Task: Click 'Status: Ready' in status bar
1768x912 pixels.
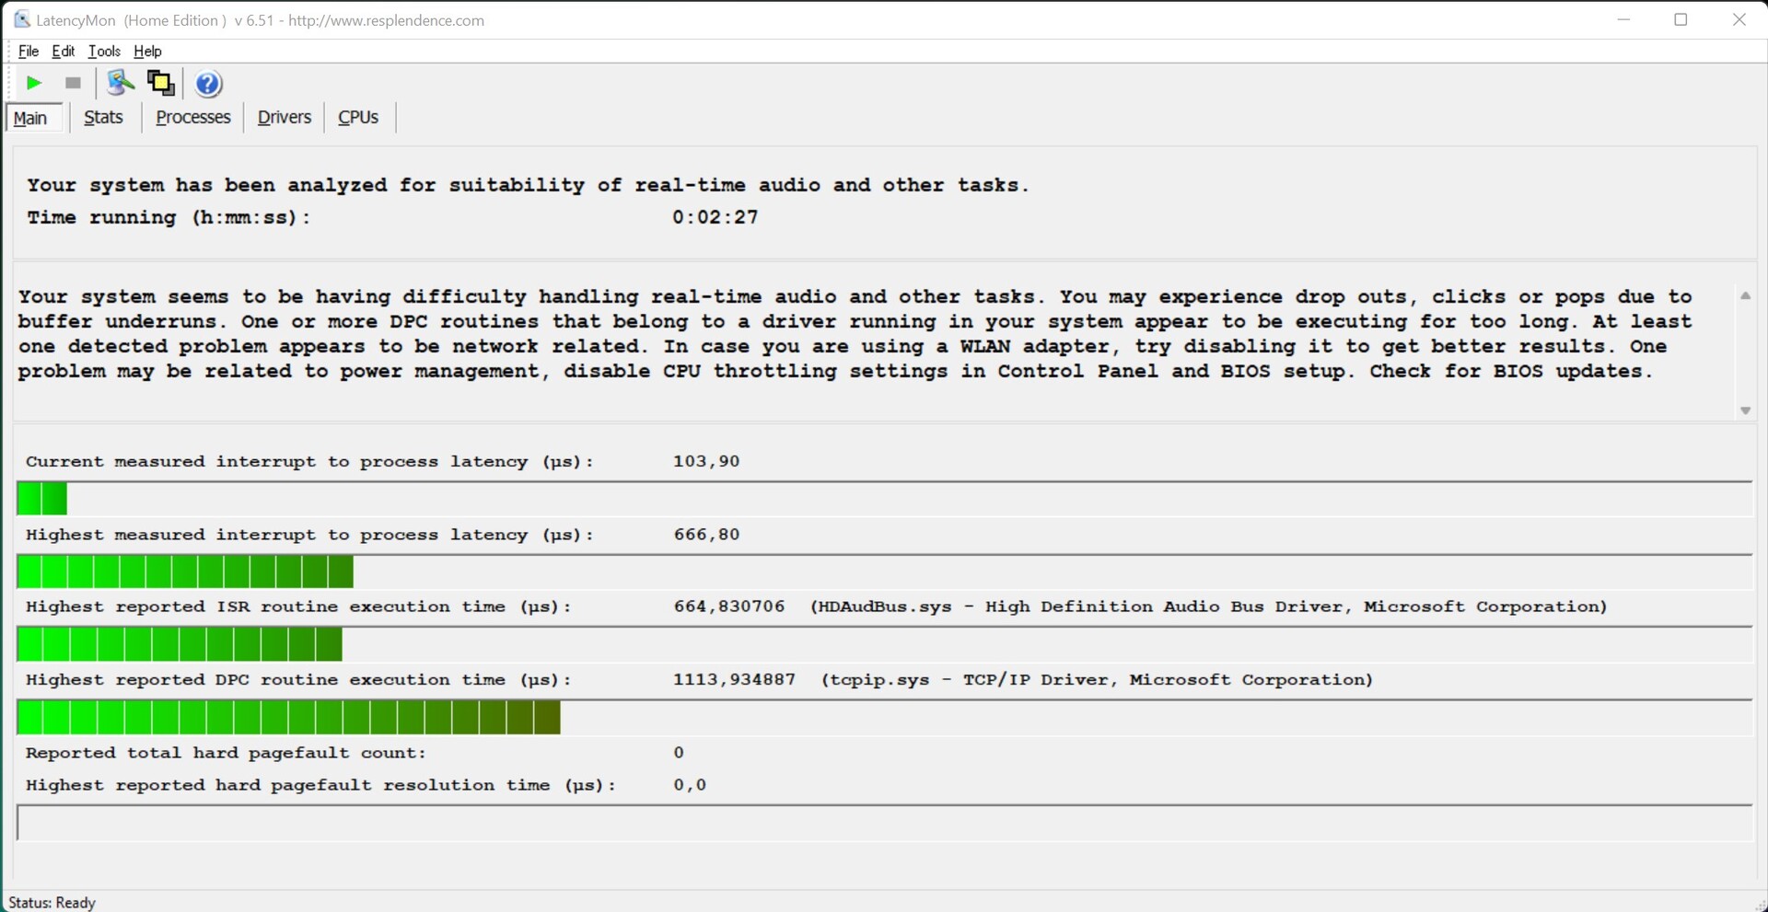Action: click(52, 903)
